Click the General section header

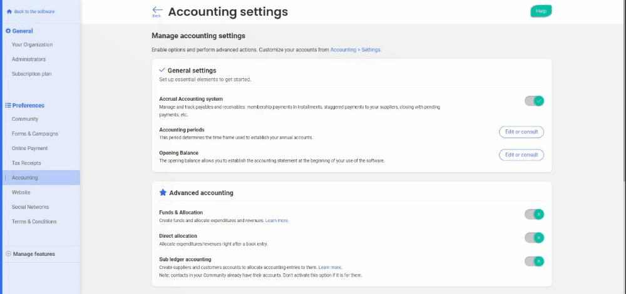click(23, 31)
